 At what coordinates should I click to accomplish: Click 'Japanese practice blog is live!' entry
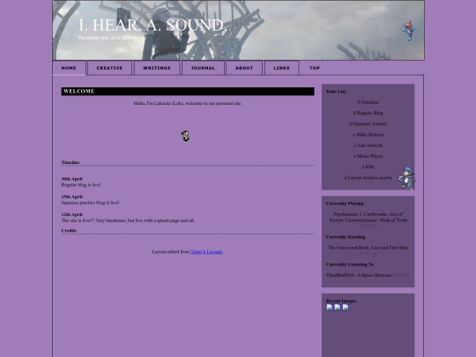coord(90,203)
